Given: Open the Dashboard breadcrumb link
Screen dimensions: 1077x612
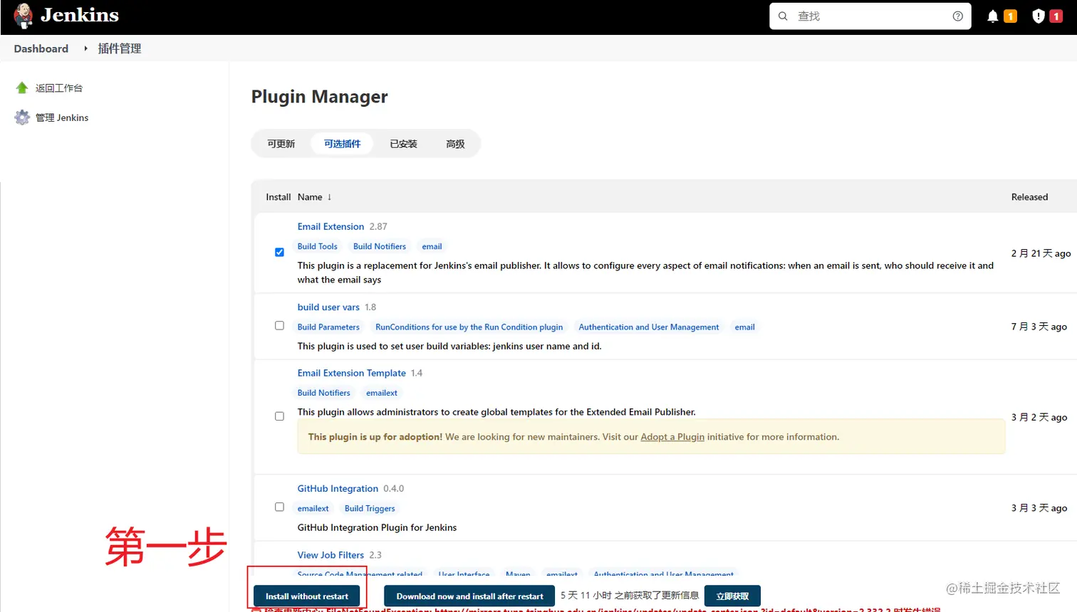Looking at the screenshot, I should 41,48.
